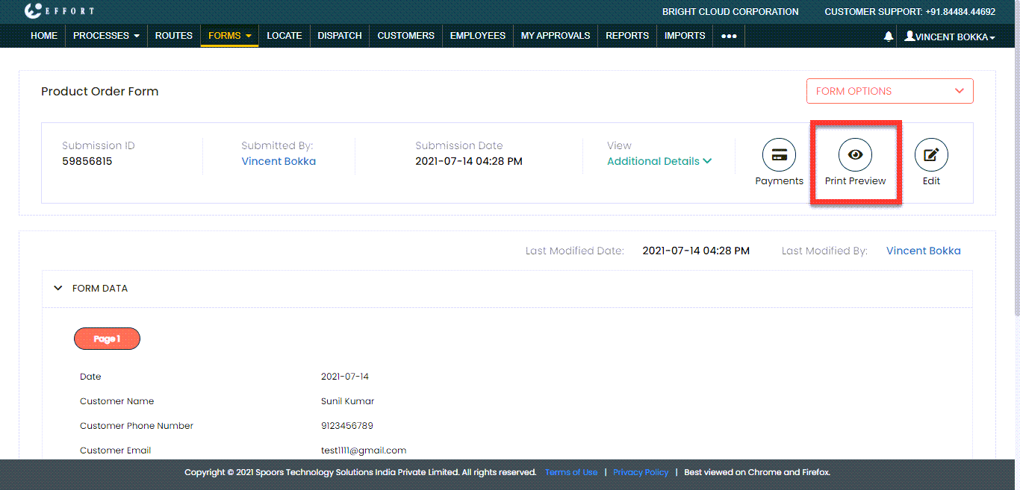The image size is (1020, 490).
Task: Click the notification bell icon
Action: (888, 37)
